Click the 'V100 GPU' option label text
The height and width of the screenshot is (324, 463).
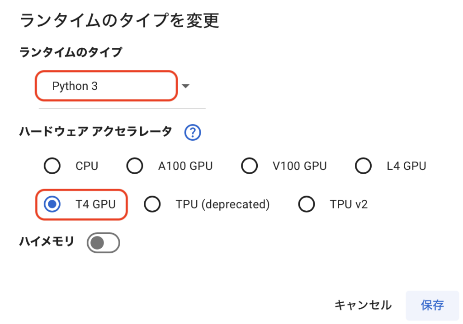[x=299, y=166]
